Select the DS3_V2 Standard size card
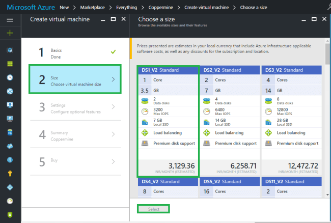 [292, 121]
